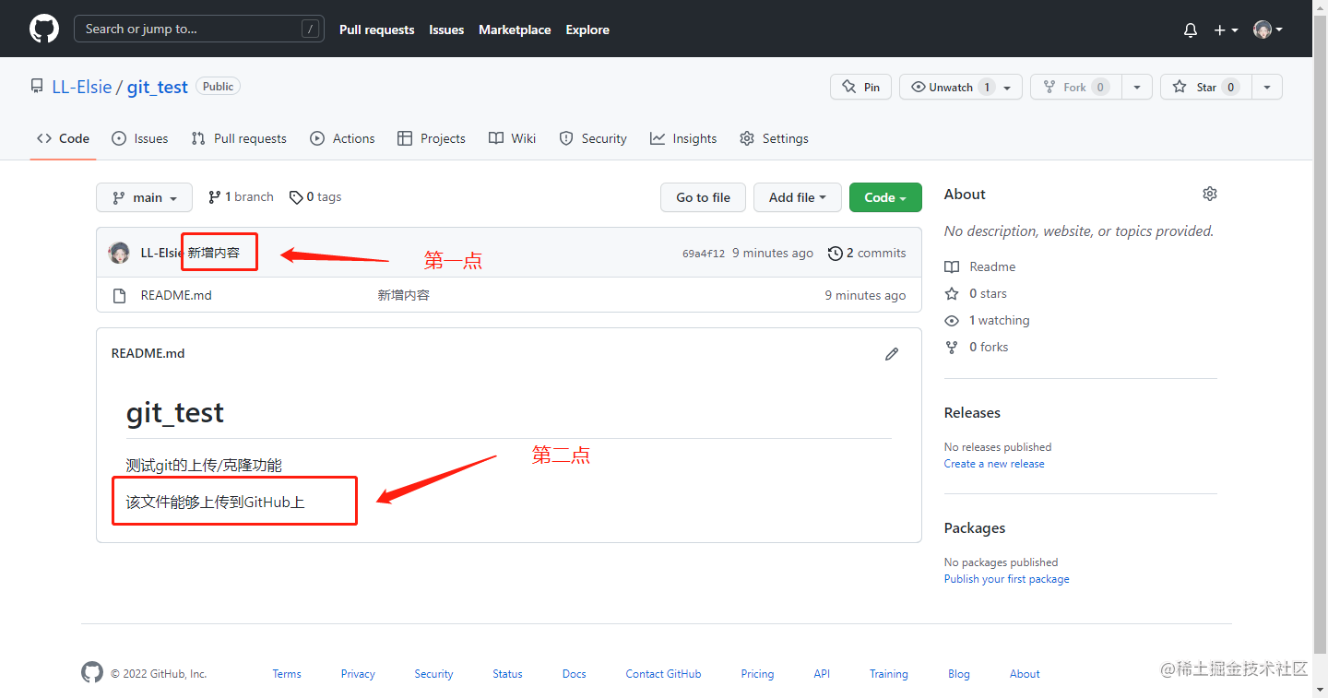Image resolution: width=1328 pixels, height=698 pixels.
Task: Open the 2 commits history link
Action: pos(867,253)
